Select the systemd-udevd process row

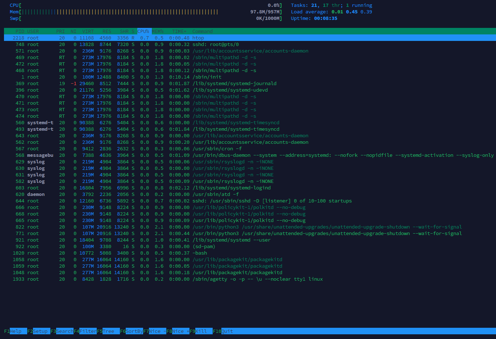pyautogui.click(x=250, y=90)
